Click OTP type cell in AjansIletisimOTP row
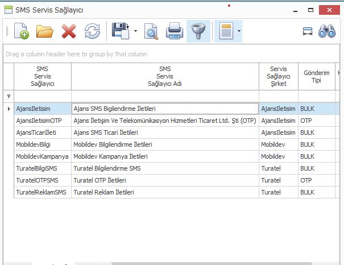This screenshot has width=344, height=265. point(317,121)
